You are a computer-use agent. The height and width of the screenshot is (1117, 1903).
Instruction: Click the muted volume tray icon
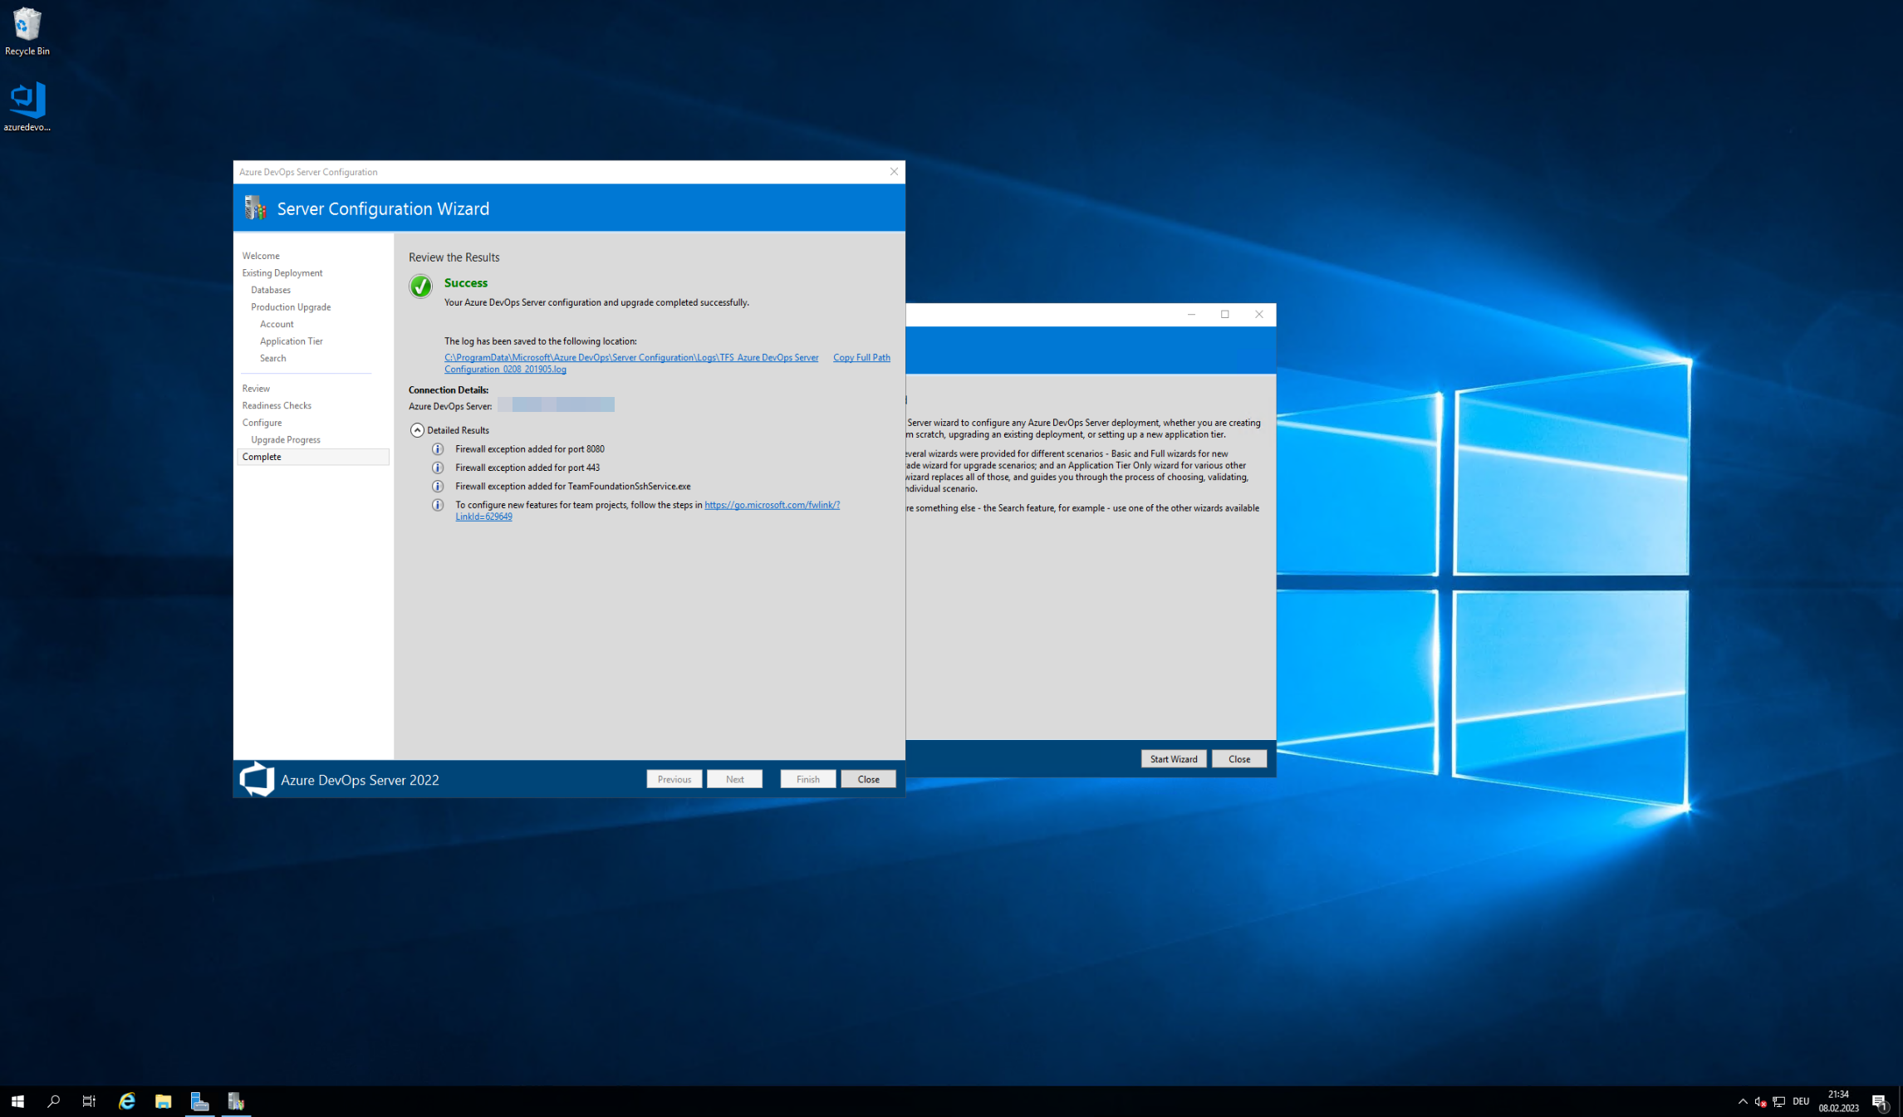point(1760,1101)
